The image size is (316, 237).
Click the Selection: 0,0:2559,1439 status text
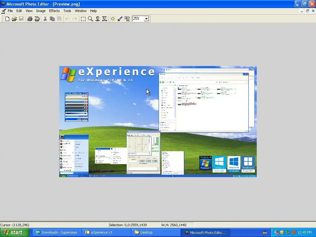(x=128, y=225)
